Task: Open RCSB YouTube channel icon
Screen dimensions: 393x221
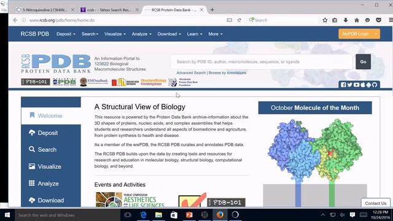Action: point(356,85)
